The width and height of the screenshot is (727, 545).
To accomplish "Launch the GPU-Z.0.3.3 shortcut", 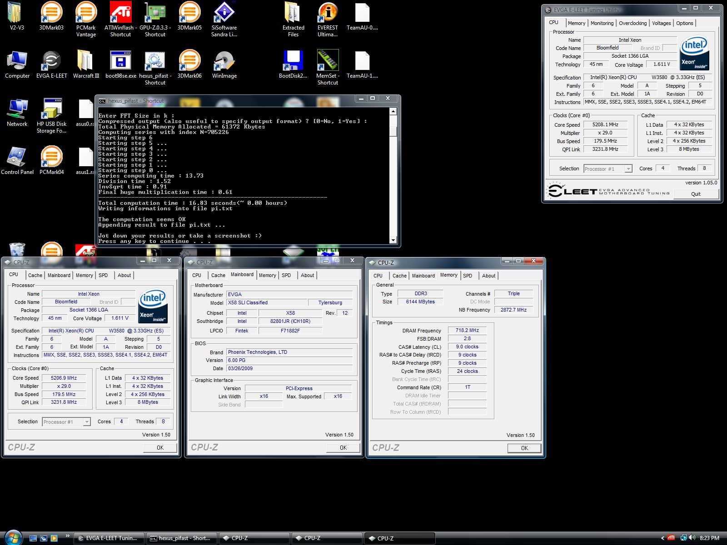I will [x=155, y=19].
